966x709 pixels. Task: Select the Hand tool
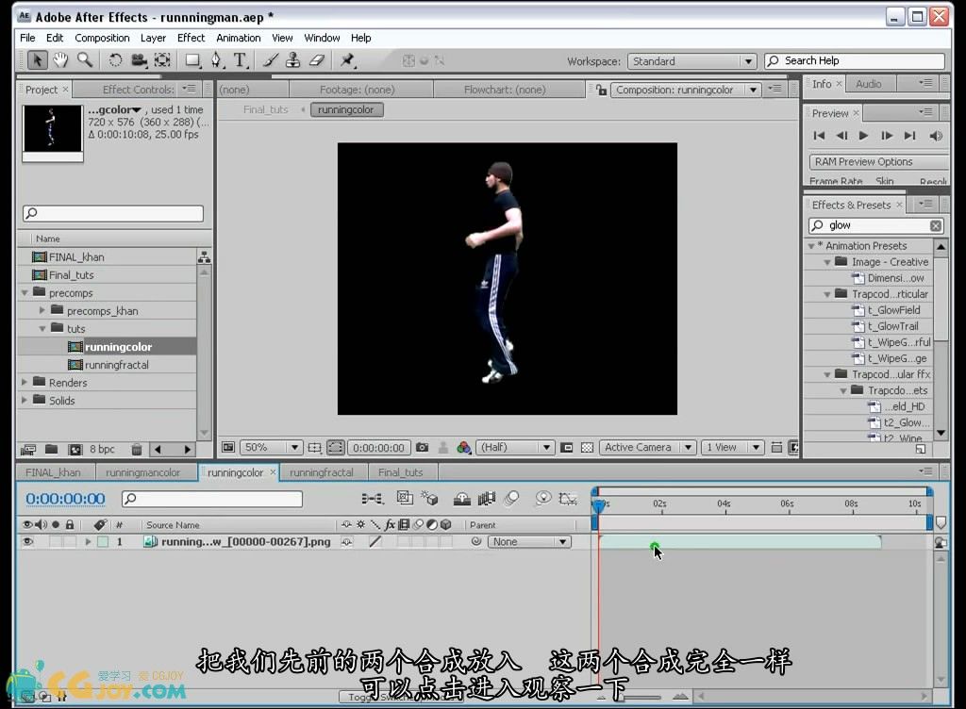pos(60,60)
